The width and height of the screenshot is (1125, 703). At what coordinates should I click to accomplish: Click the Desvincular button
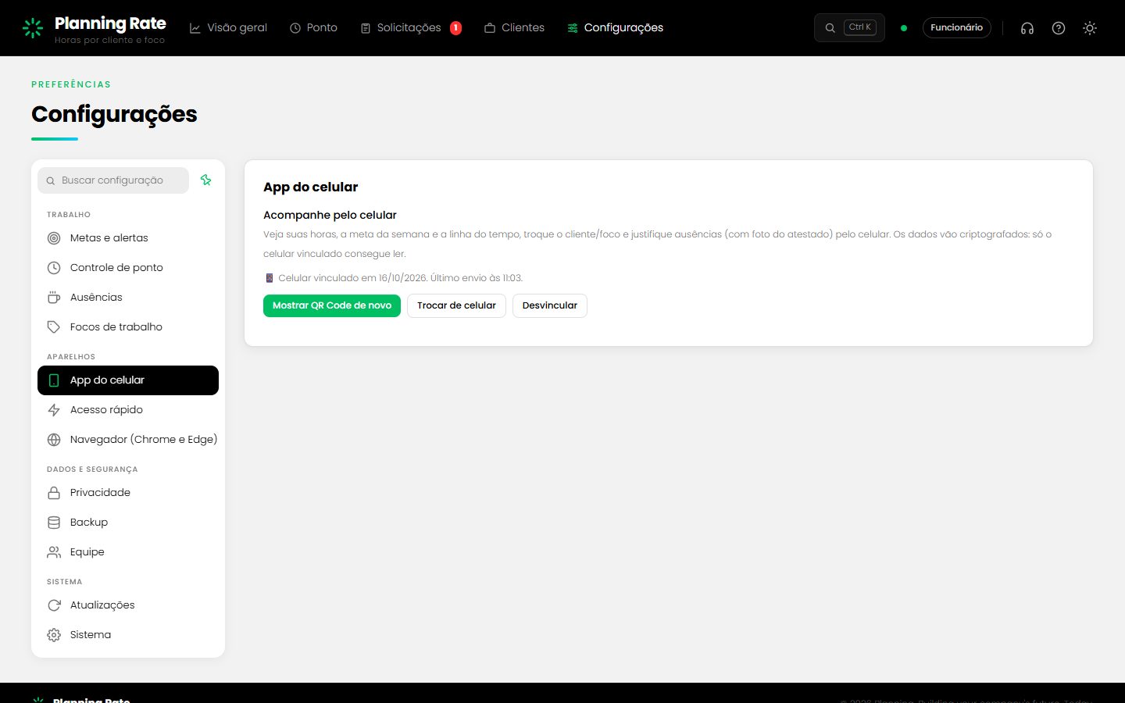pos(550,305)
